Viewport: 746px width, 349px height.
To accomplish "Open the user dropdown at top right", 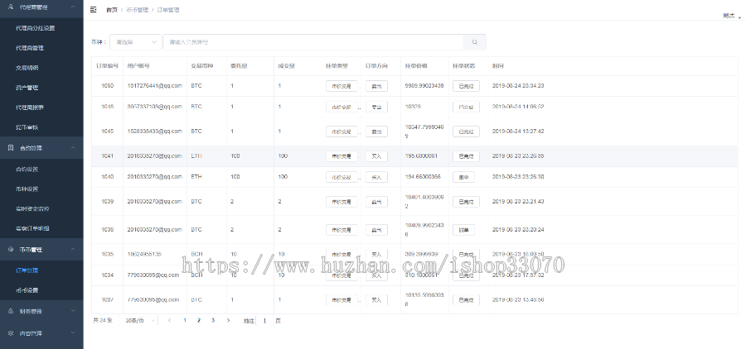I will coord(731,16).
